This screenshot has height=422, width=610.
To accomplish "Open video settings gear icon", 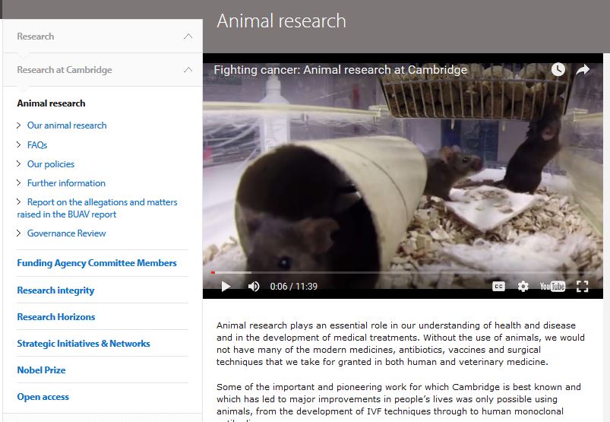I will 523,287.
